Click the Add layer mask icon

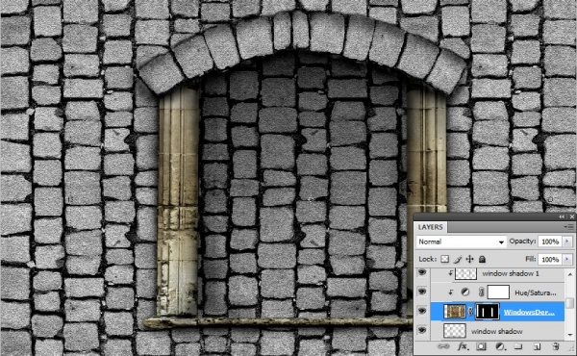pyautogui.click(x=481, y=346)
